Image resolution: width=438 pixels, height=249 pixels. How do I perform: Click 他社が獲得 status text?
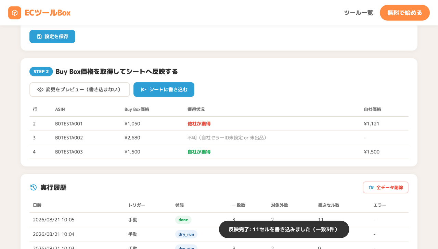pyautogui.click(x=199, y=124)
